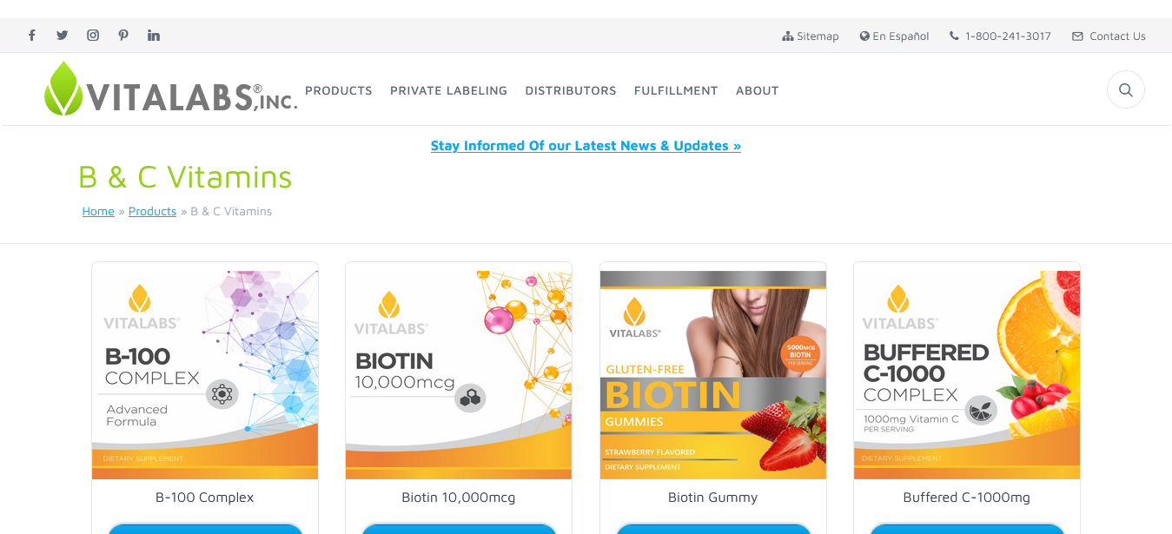Click Stay Informed latest news link
Viewport: 1172px width, 534px height.
click(x=586, y=146)
